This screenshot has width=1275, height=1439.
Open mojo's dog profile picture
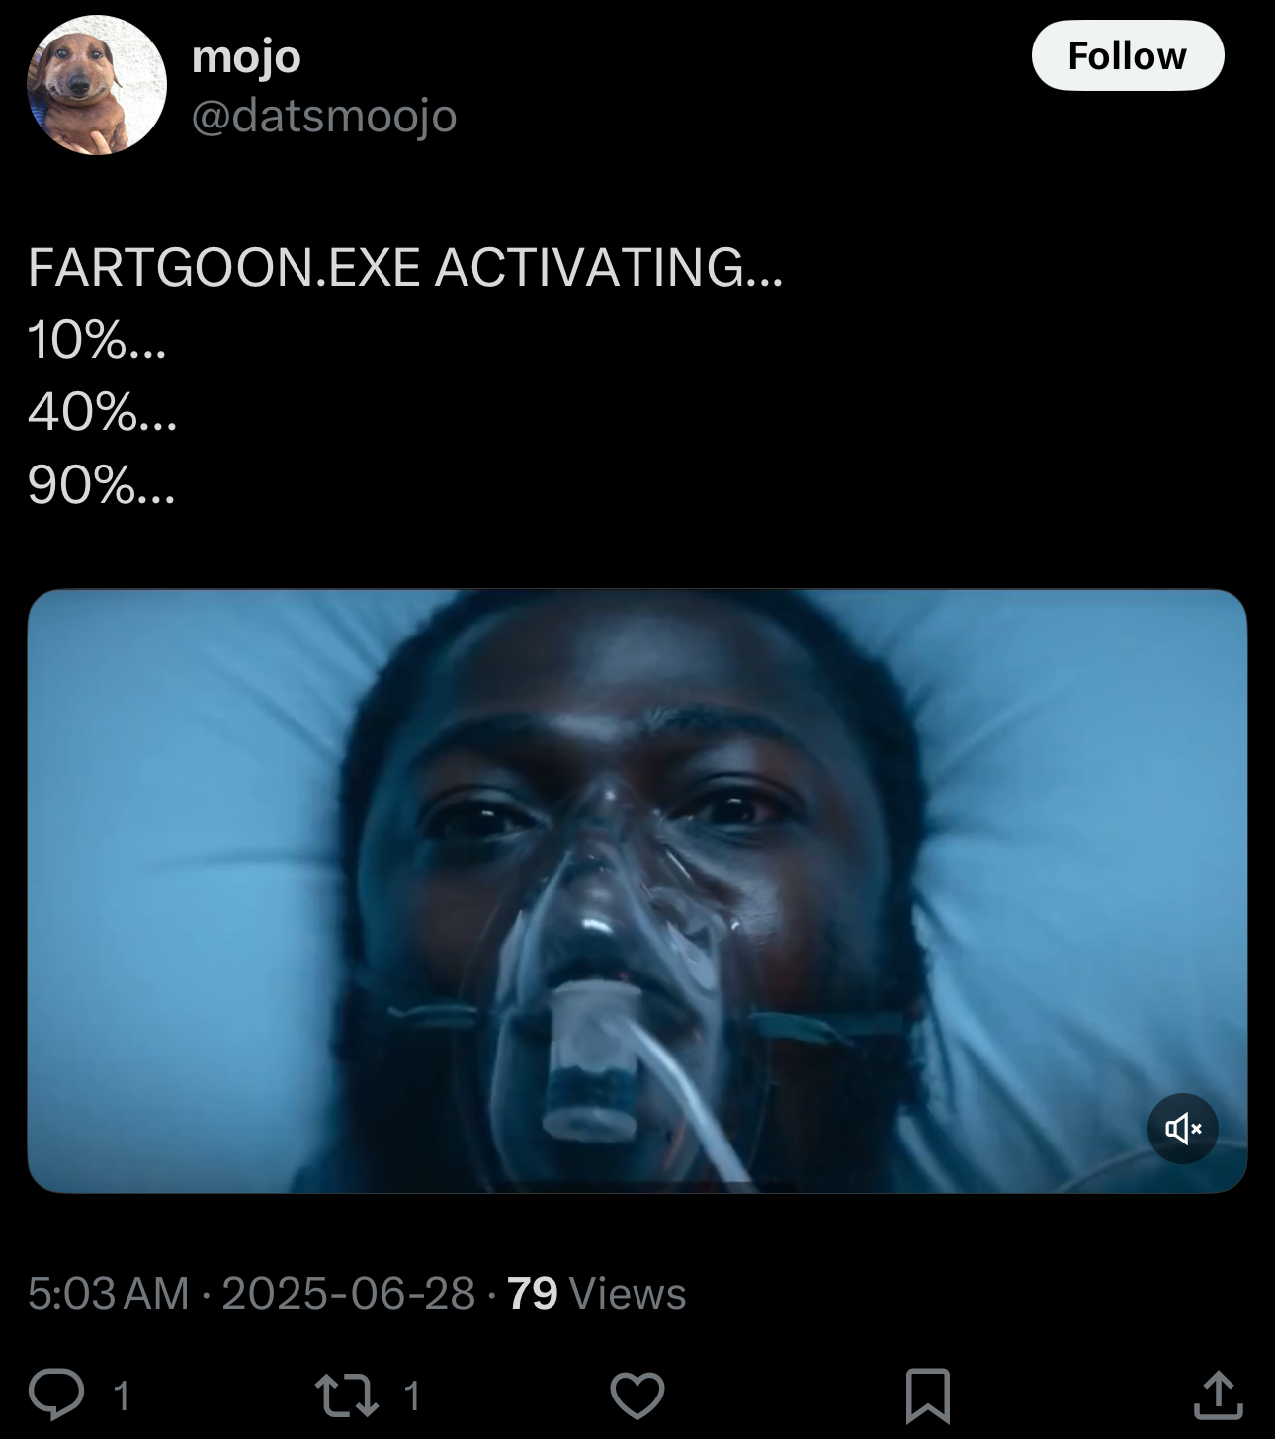coord(97,85)
